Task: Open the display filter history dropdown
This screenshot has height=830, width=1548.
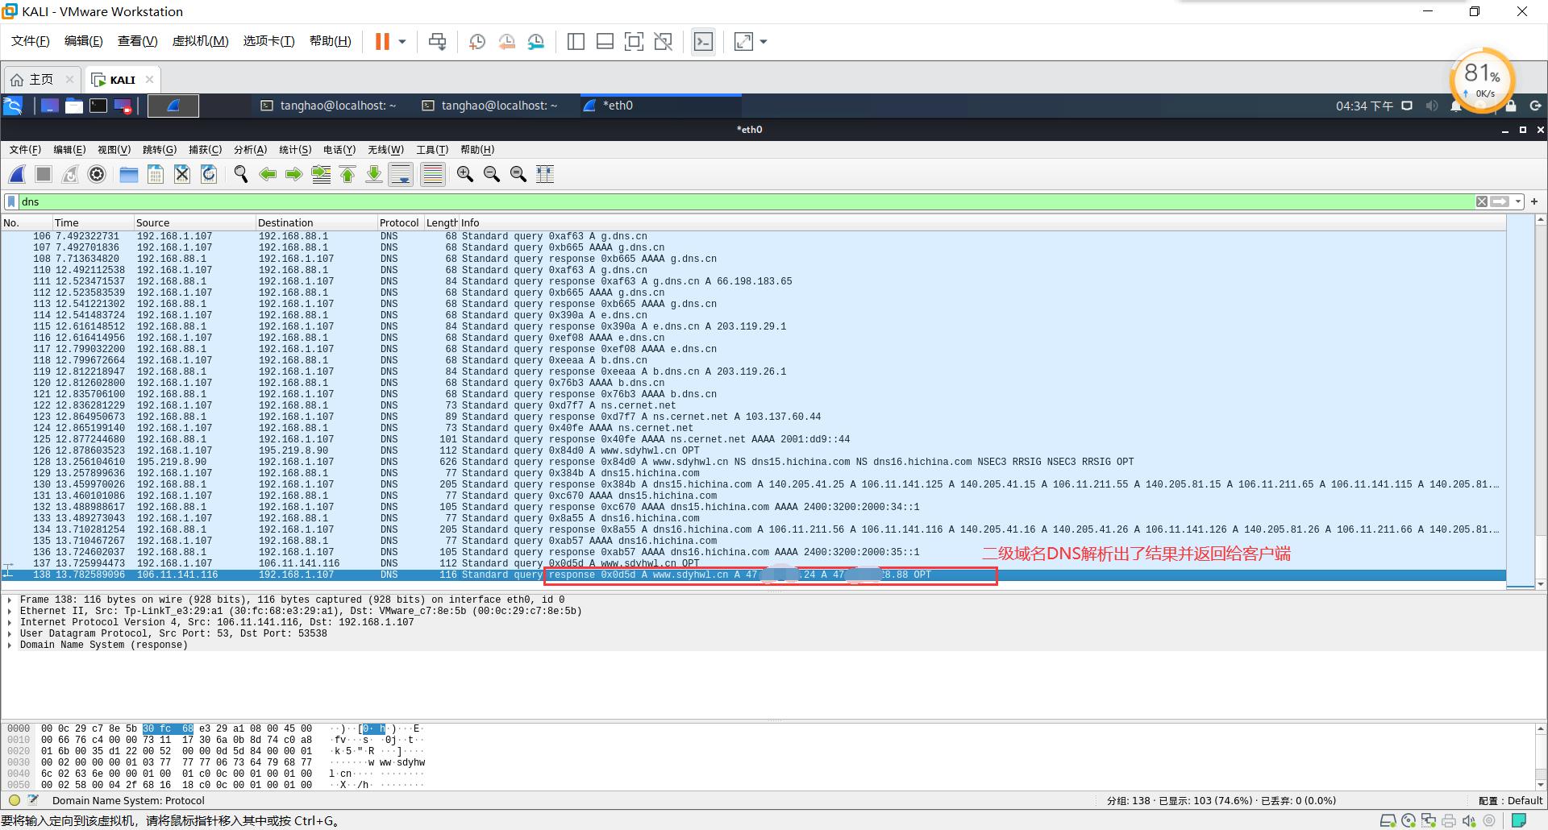Action: point(1518,201)
